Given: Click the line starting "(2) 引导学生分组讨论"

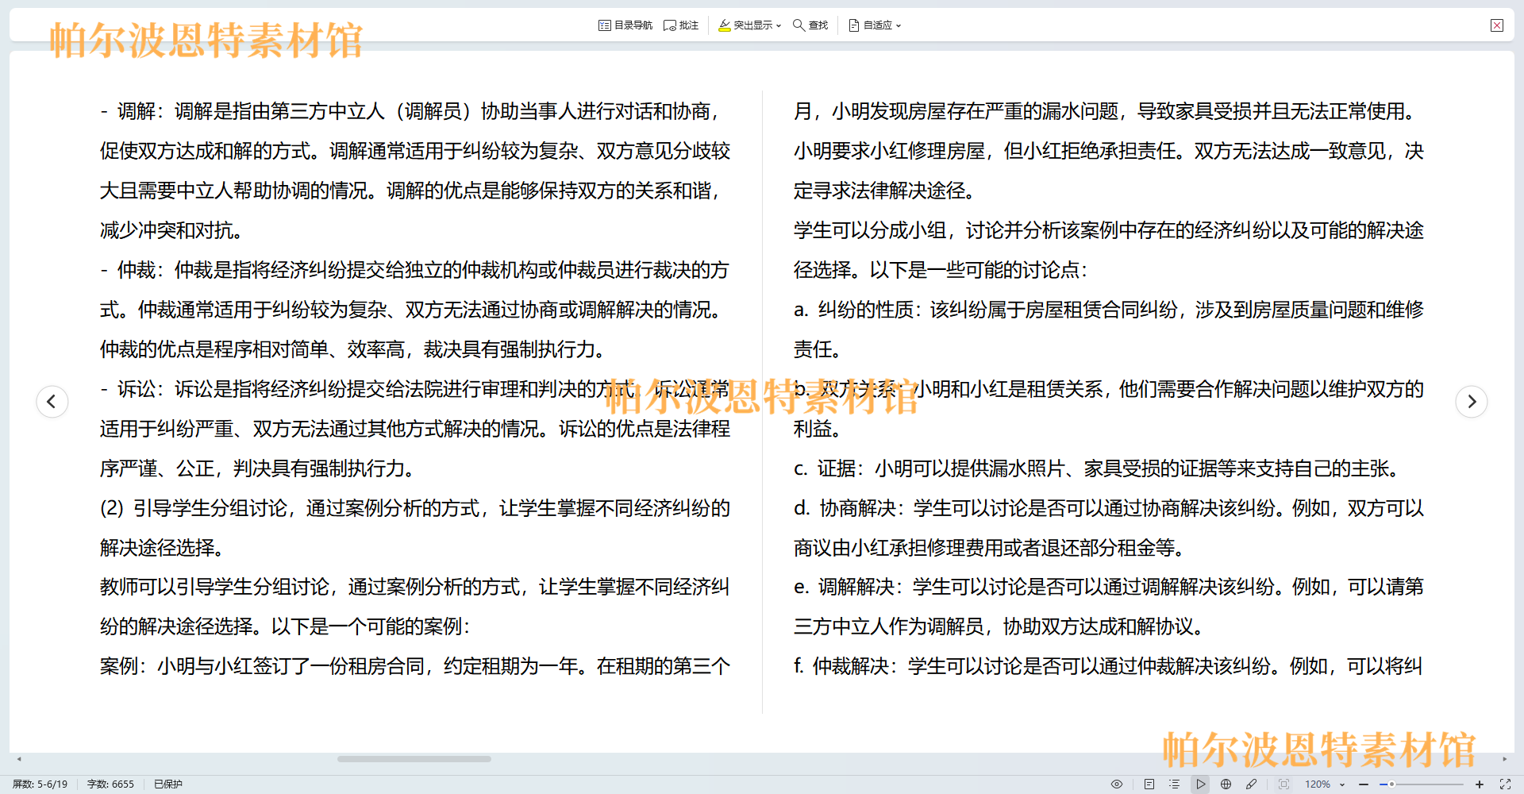Looking at the screenshot, I should 414,509.
